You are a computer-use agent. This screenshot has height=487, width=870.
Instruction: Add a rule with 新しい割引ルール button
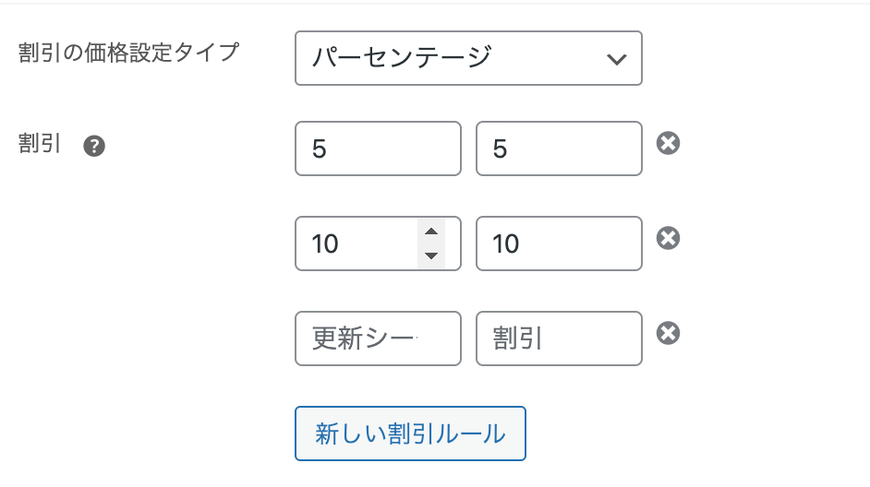click(410, 434)
